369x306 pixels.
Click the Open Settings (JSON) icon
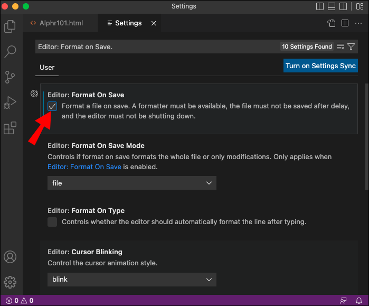(x=331, y=23)
